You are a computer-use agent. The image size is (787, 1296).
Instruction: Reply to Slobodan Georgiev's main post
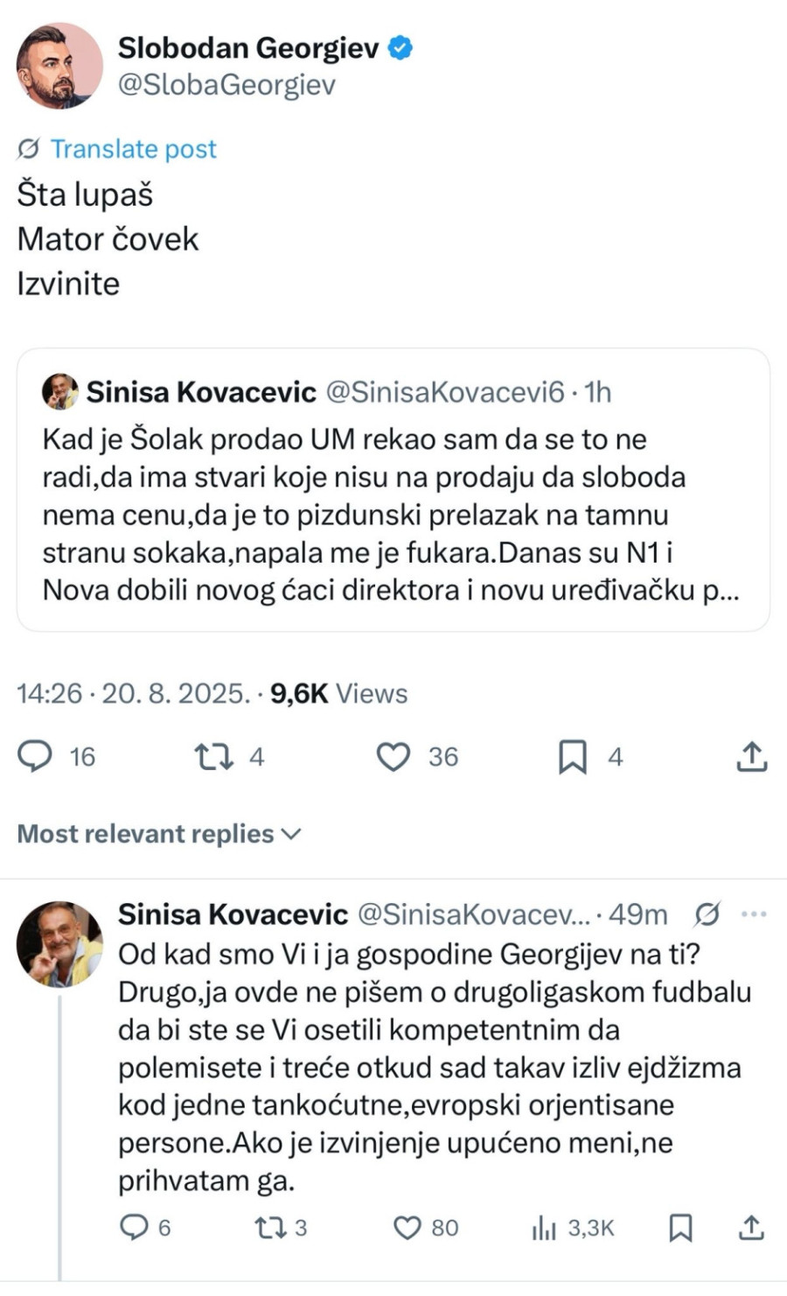[36, 756]
